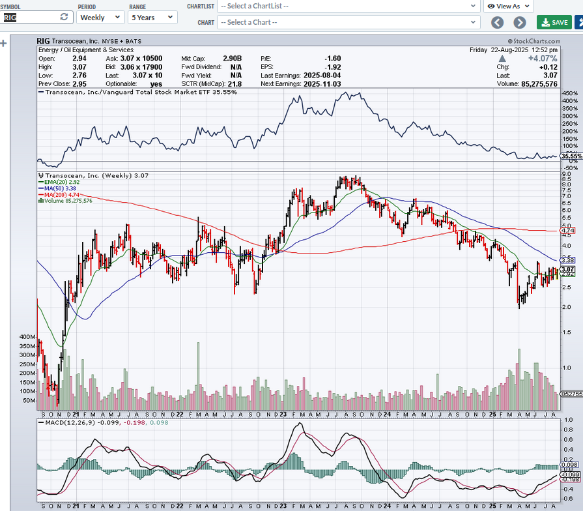Open the View As menu
This screenshot has height=511, width=583.
508,6
